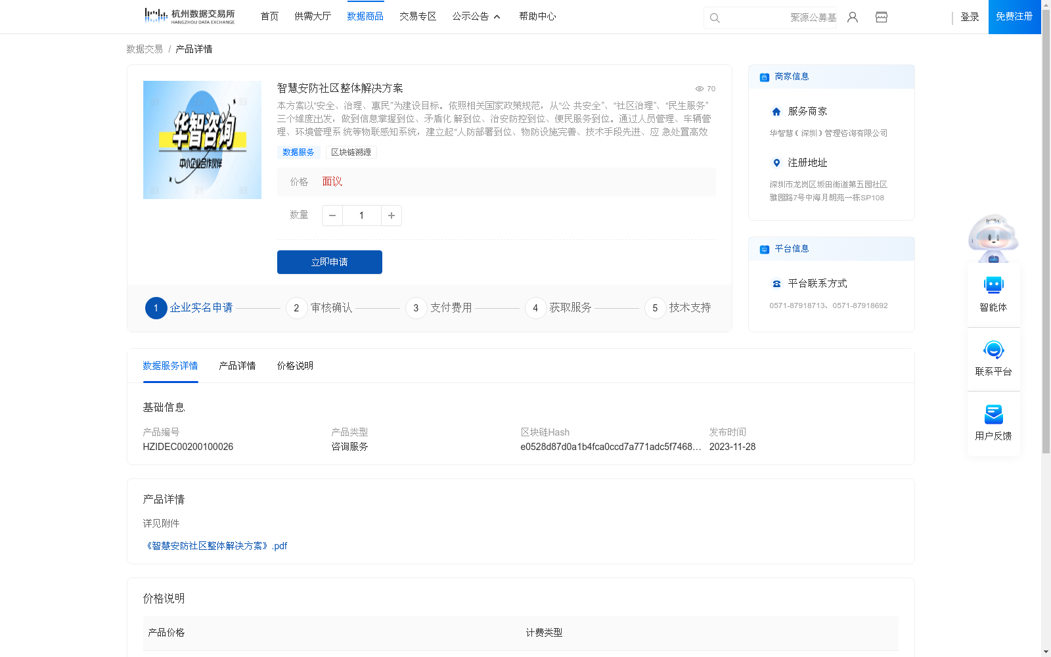
Task: Click the 登录 link
Action: pyautogui.click(x=970, y=17)
